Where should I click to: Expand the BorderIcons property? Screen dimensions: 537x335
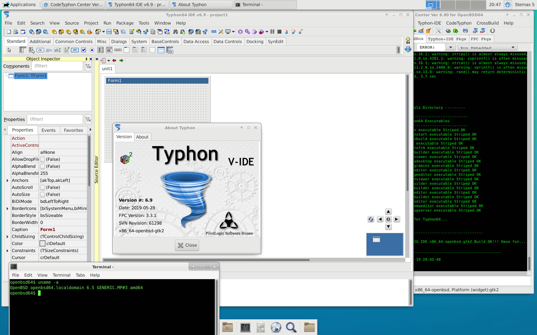[x=7, y=209]
